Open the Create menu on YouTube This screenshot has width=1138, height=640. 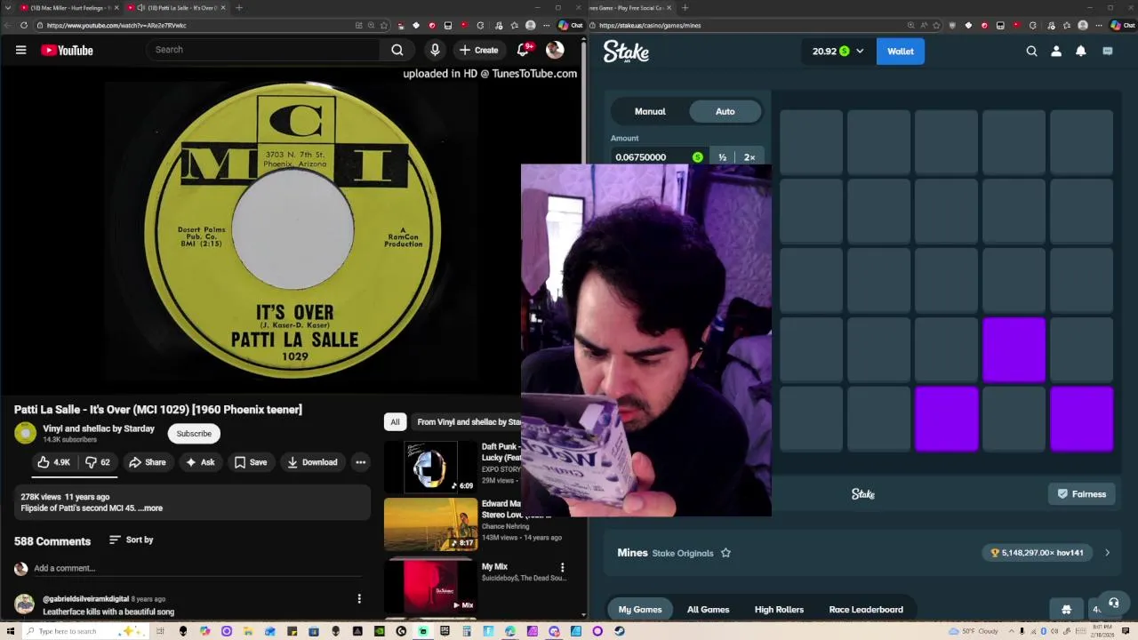point(478,50)
